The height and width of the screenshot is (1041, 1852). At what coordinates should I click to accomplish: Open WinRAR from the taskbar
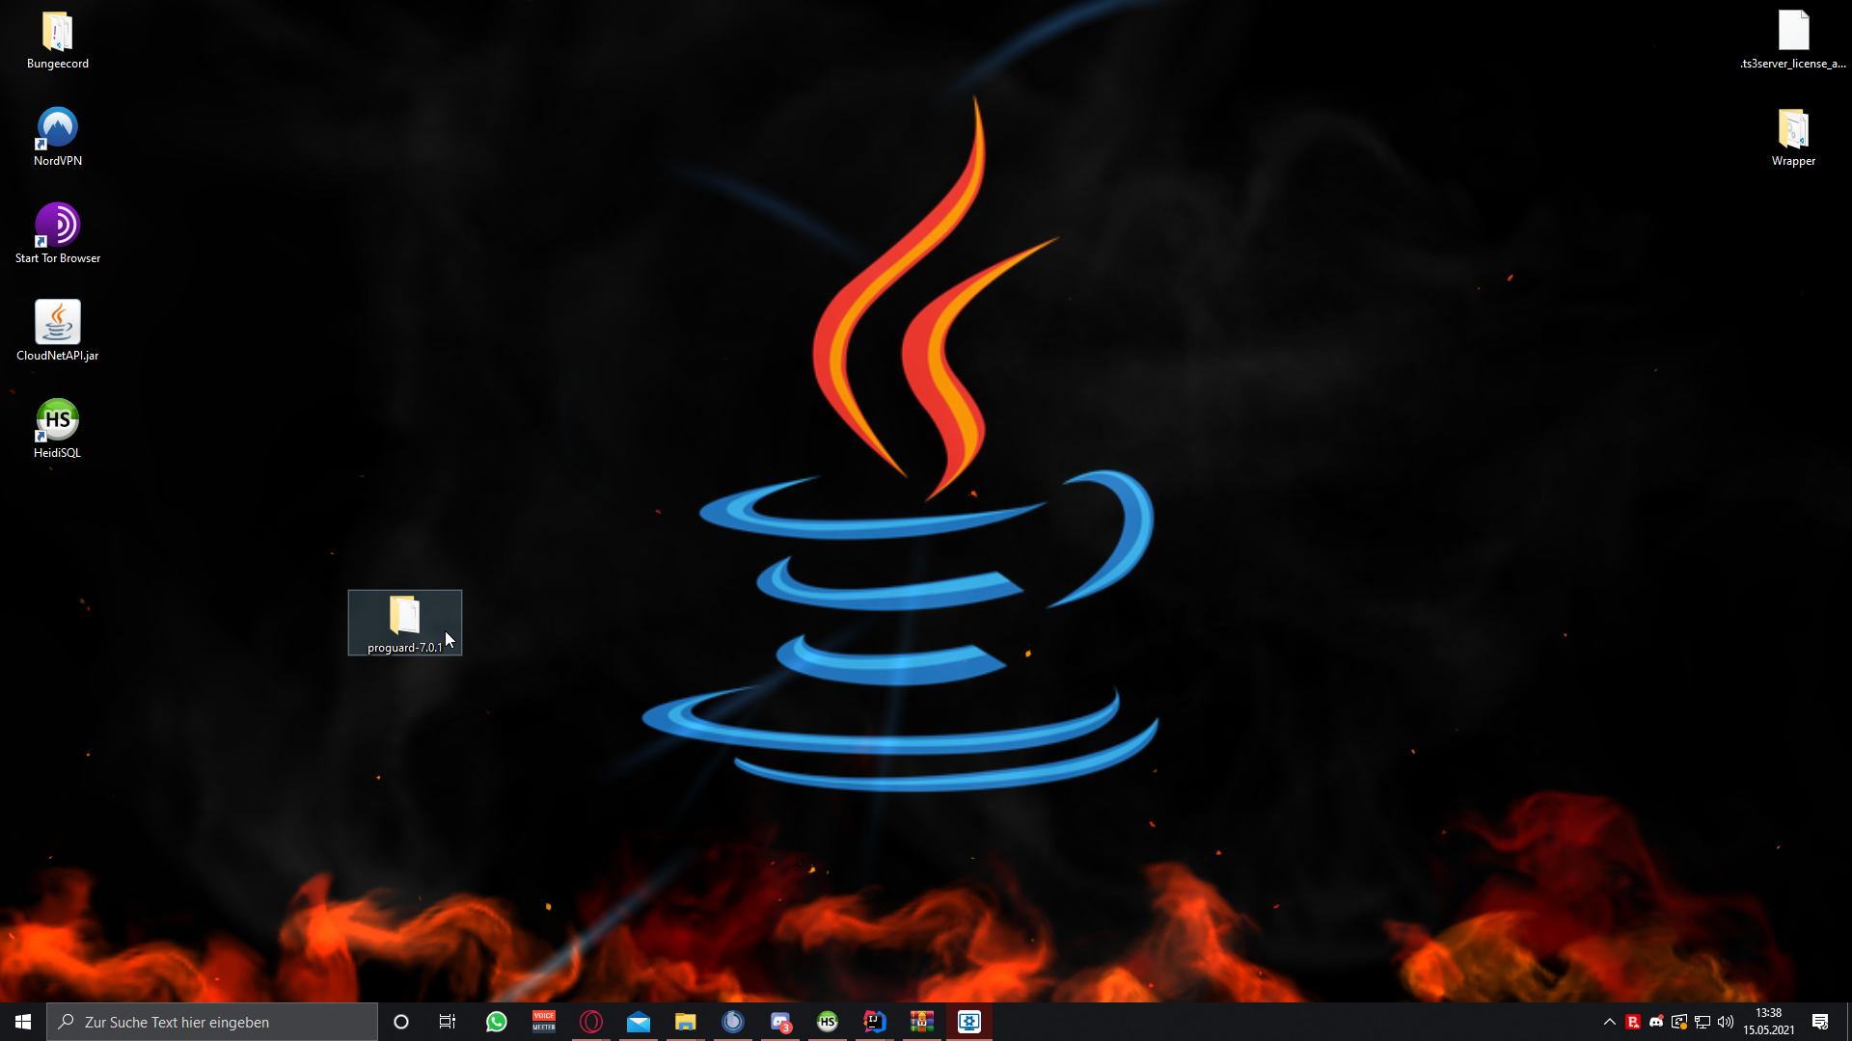921,1022
